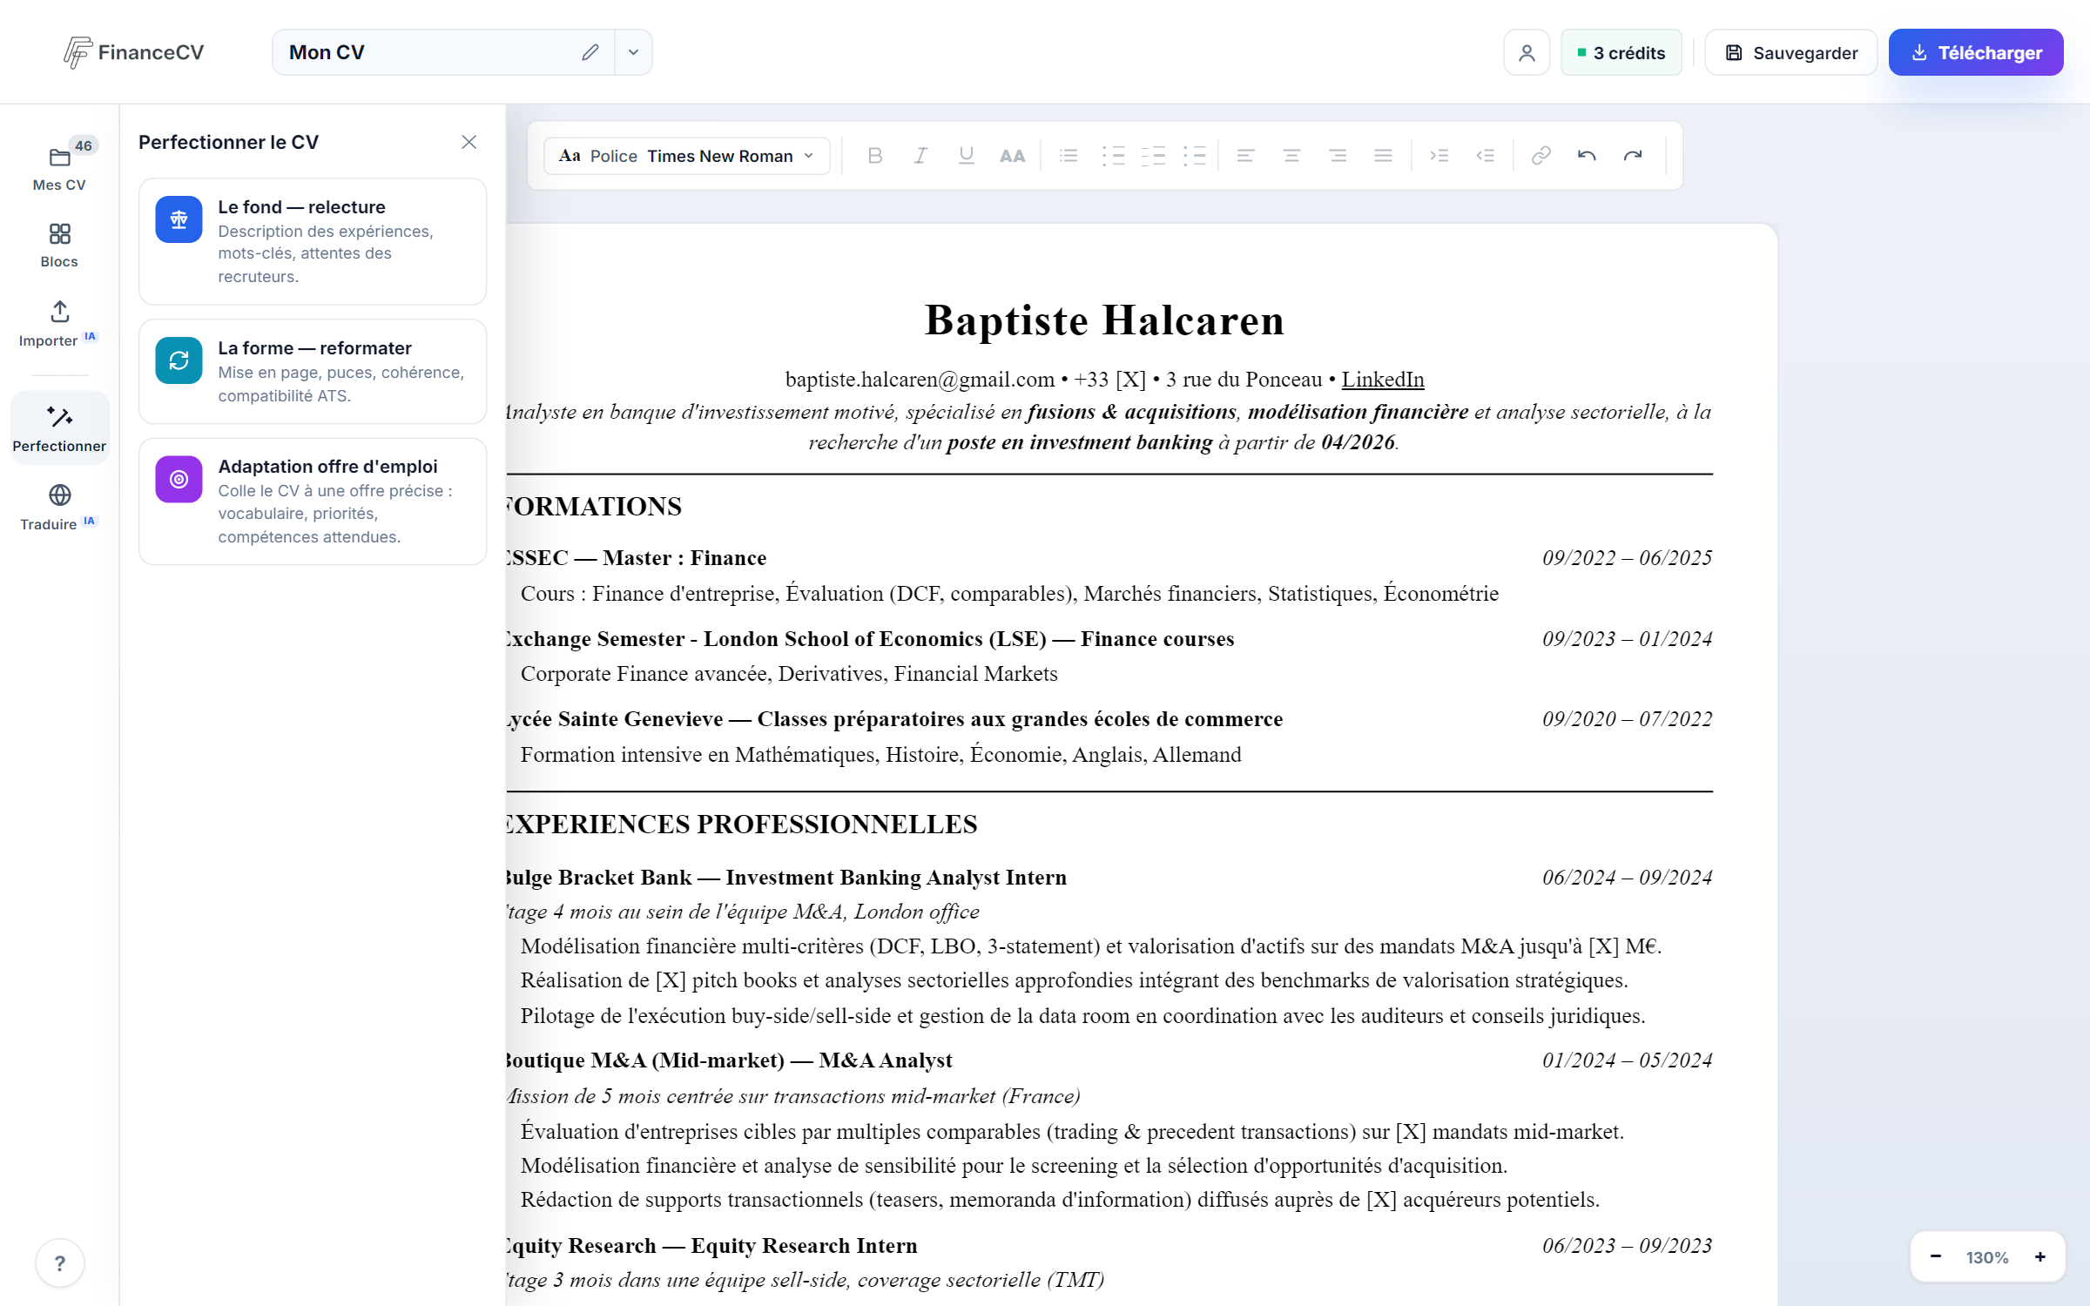The width and height of the screenshot is (2090, 1306).
Task: Open the Traduire sidebar tab
Action: click(59, 508)
